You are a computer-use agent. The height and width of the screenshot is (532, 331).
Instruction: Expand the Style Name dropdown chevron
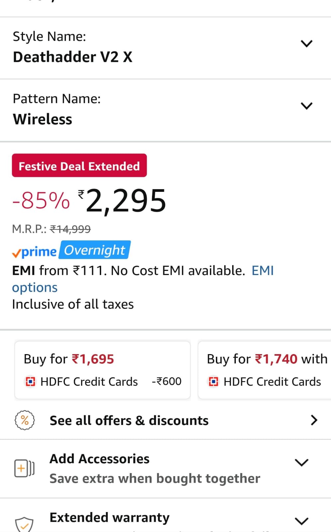pyautogui.click(x=306, y=44)
